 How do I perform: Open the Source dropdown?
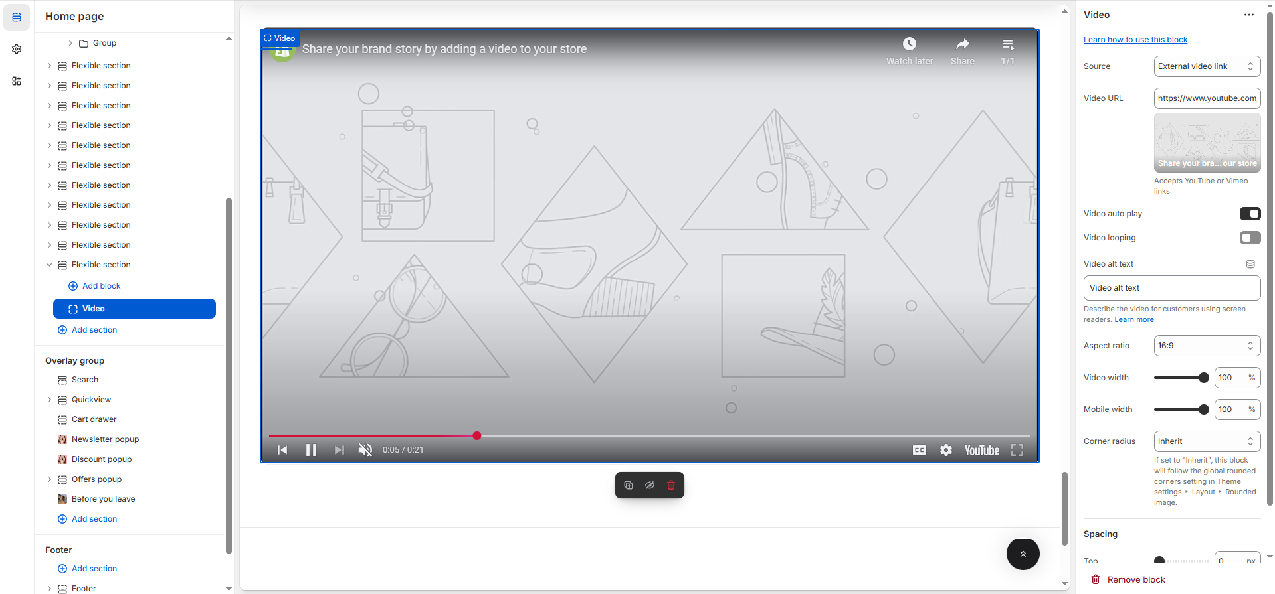(1207, 66)
